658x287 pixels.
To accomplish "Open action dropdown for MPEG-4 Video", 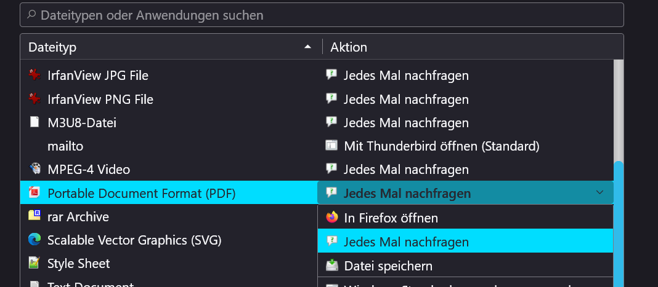I will pos(406,169).
